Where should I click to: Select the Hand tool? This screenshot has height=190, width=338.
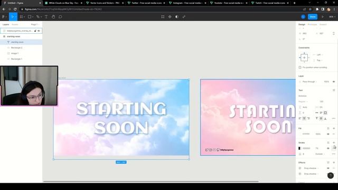point(53,17)
